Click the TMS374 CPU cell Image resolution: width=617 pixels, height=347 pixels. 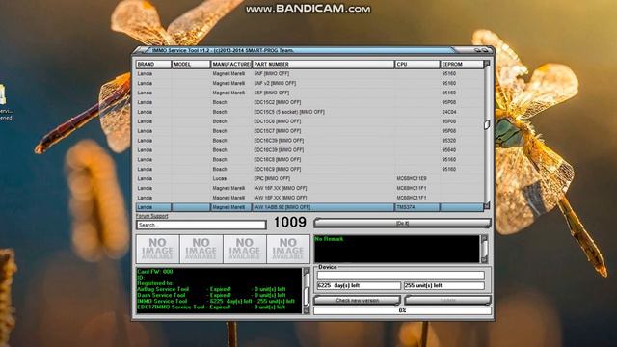[x=417, y=207]
